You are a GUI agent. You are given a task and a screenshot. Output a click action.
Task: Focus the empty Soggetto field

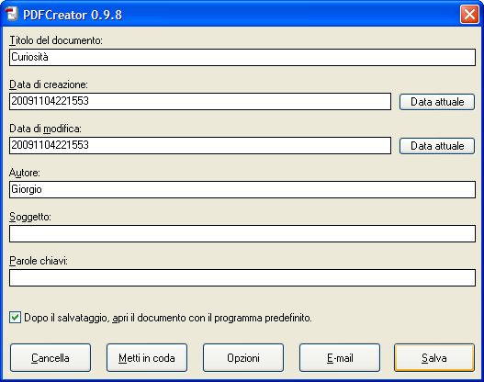242,234
